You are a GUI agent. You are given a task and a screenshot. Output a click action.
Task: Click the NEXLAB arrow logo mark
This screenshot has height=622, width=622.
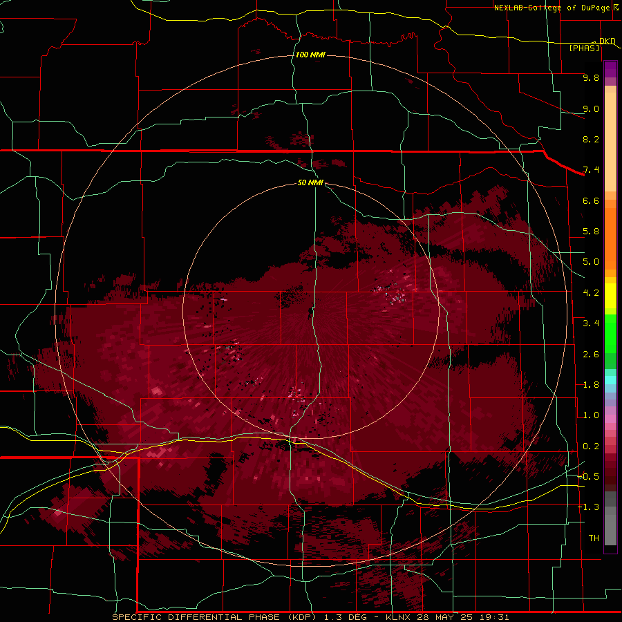[616, 7]
